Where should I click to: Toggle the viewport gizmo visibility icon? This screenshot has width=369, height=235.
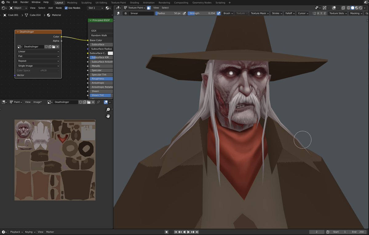[x=324, y=8]
